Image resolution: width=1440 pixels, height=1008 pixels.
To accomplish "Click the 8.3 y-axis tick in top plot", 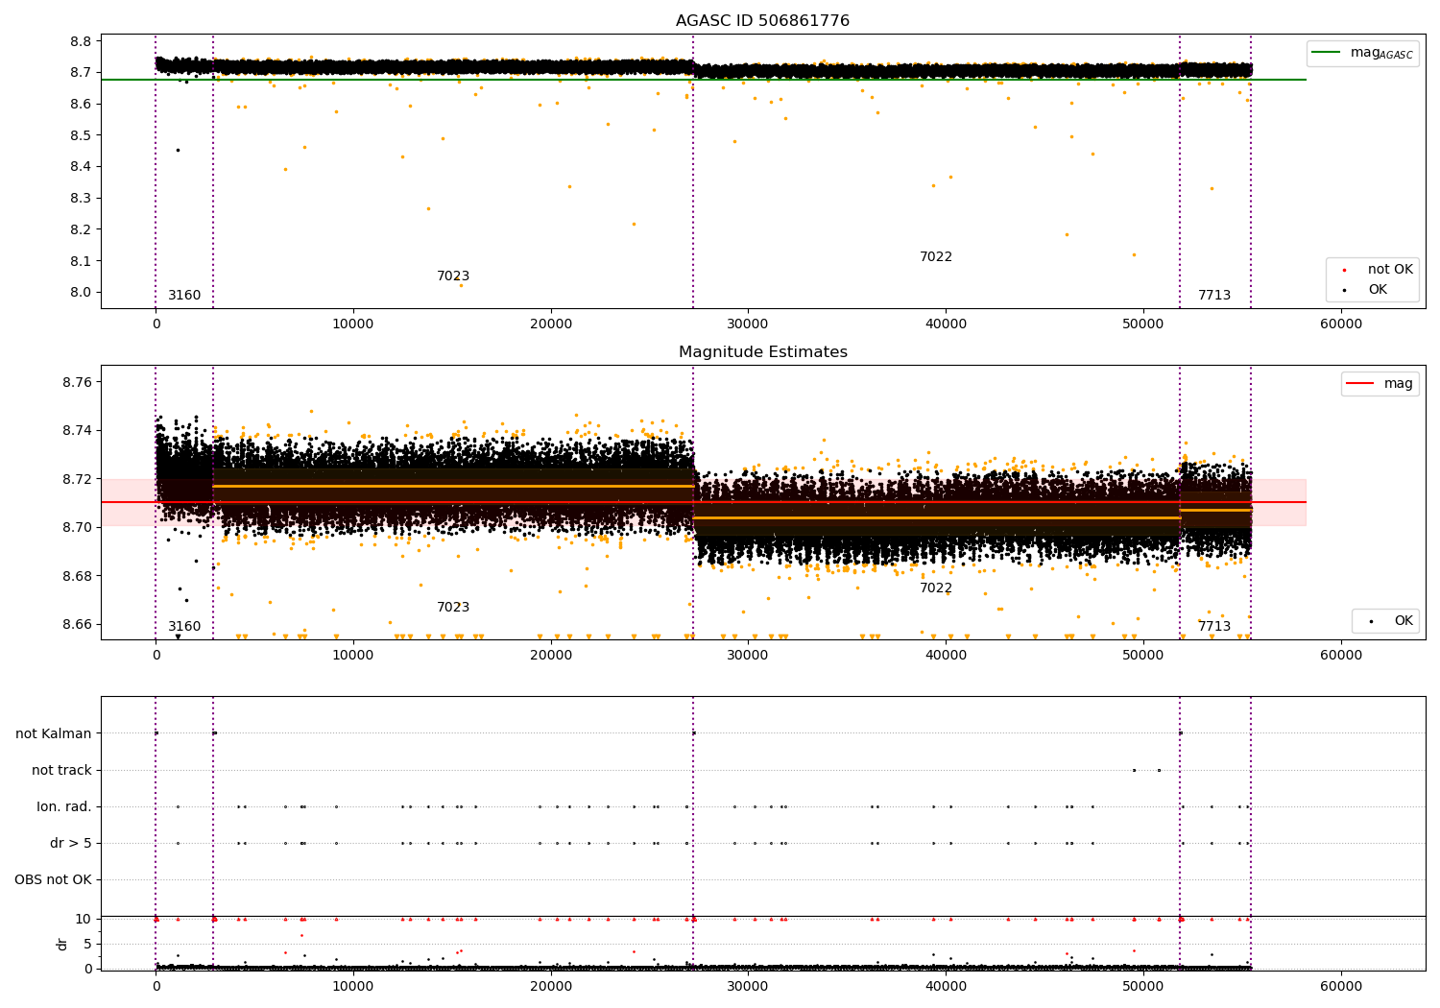I will tap(81, 199).
